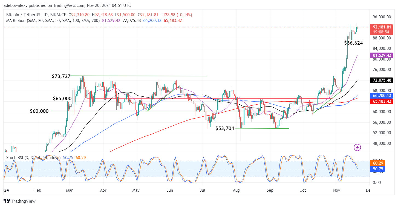This screenshot has height=207, width=398.
Task: Click the $65,000 level annotation
Action: click(x=62, y=98)
